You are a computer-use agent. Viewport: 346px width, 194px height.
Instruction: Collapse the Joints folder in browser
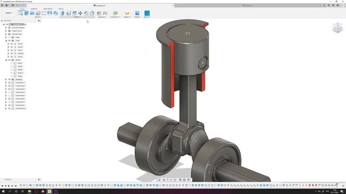click(6, 41)
